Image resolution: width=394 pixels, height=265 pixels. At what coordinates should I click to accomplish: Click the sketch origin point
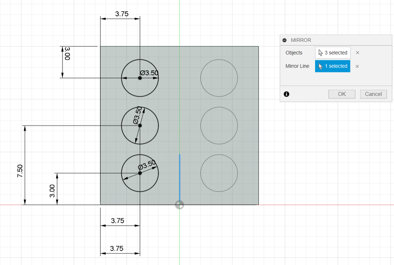point(180,205)
